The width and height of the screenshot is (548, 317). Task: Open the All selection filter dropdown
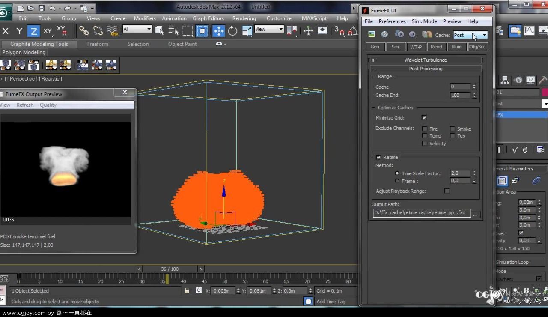(137, 29)
